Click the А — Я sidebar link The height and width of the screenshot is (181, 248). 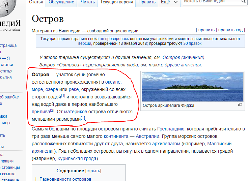[5, 58]
